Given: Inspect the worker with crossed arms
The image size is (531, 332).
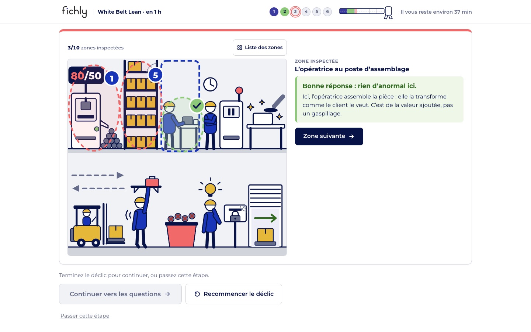Looking at the screenshot, I should click(x=210, y=125).
